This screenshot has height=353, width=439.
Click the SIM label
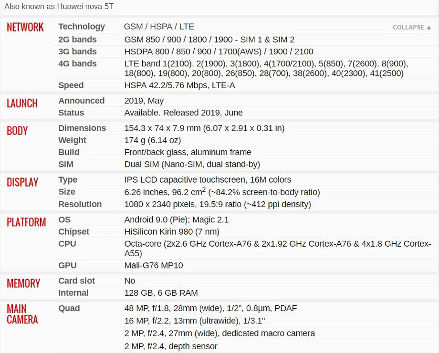[66, 164]
